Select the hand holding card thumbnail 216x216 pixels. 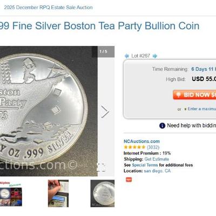pos(58,193)
